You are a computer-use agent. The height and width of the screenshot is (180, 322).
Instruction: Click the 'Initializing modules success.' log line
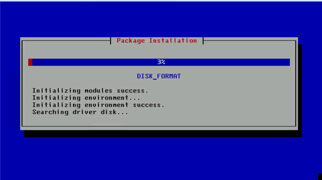[90, 90]
